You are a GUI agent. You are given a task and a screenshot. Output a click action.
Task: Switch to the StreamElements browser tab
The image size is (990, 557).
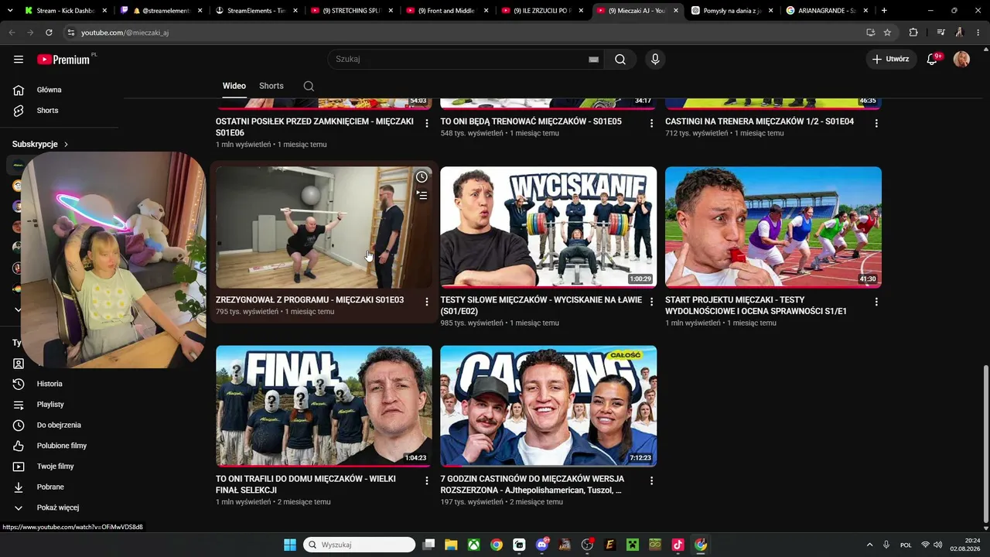(255, 11)
